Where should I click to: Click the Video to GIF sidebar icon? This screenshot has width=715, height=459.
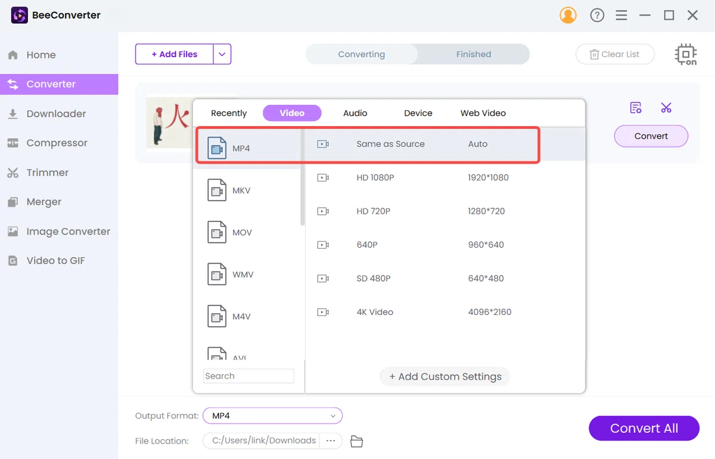(x=13, y=261)
